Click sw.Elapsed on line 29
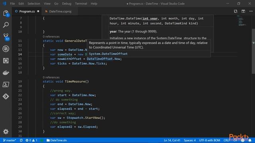Screen dimensions: 255x143 (87, 127)
